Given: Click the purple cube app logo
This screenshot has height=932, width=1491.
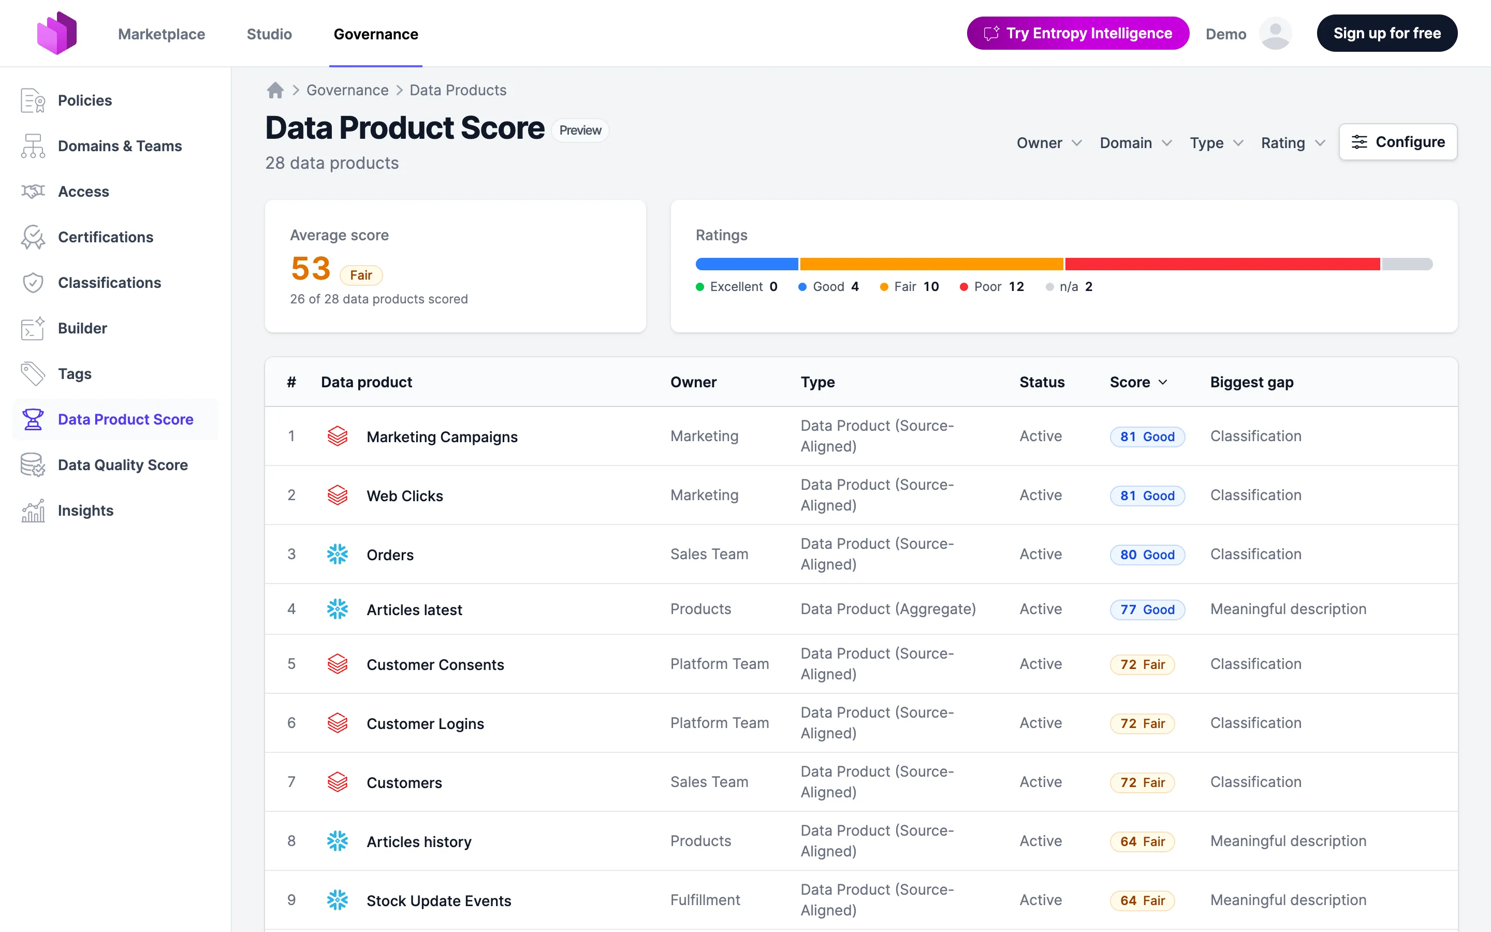Looking at the screenshot, I should (56, 33).
